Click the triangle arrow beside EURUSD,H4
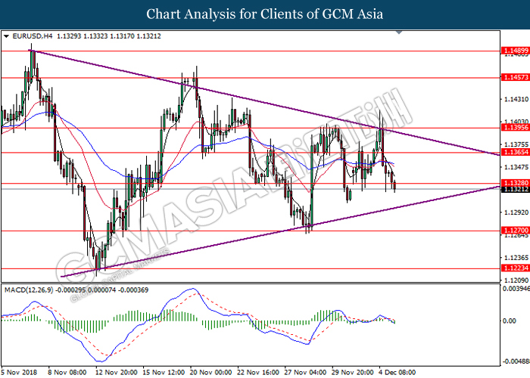The height and width of the screenshot is (378, 530). coord(7,36)
